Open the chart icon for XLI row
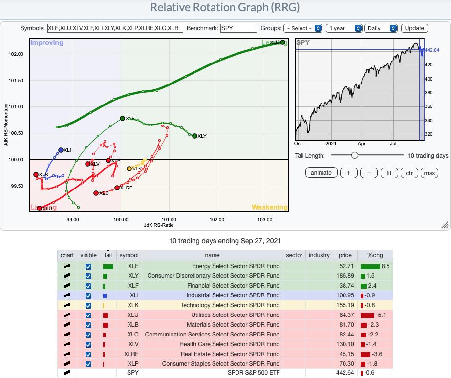451x378 pixels. click(67, 296)
